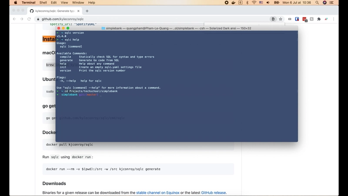The height and width of the screenshot is (196, 348).
Task: Open the Docker whale menu bar icon
Action: 233,3
